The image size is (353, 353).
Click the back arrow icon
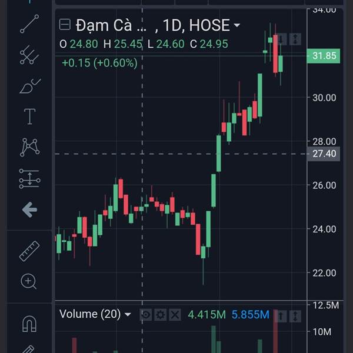pos(30,209)
